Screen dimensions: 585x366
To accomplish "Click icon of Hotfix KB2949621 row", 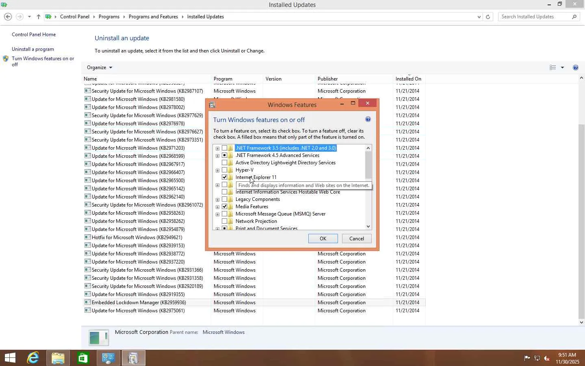I will click(x=87, y=237).
